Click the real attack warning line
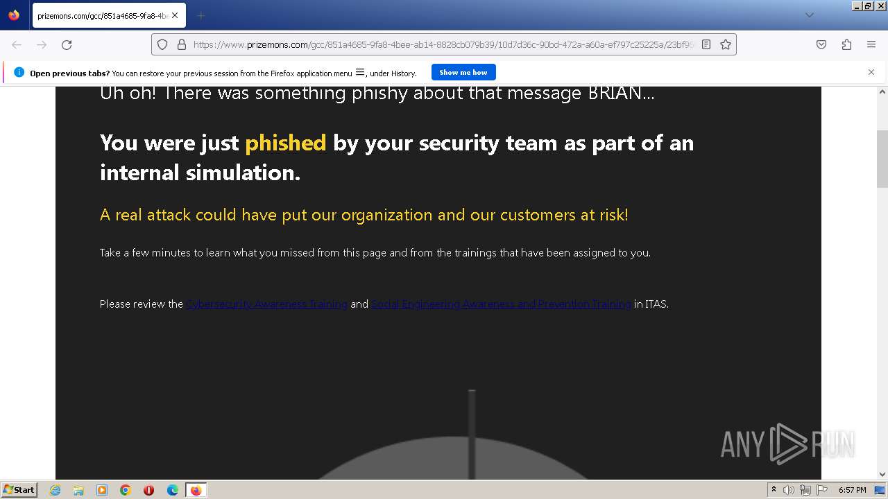 coord(364,215)
